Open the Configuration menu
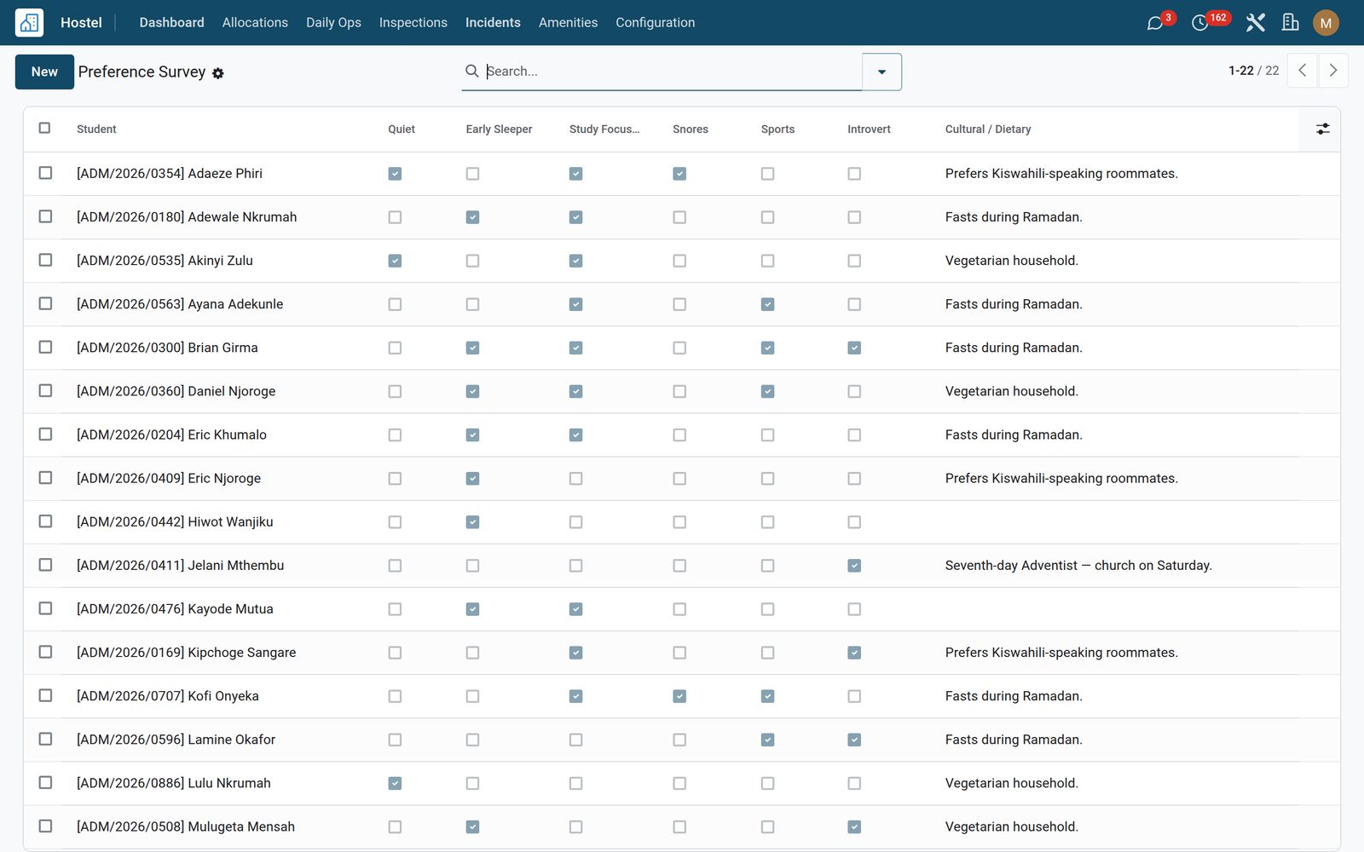The height and width of the screenshot is (852, 1364). (655, 23)
